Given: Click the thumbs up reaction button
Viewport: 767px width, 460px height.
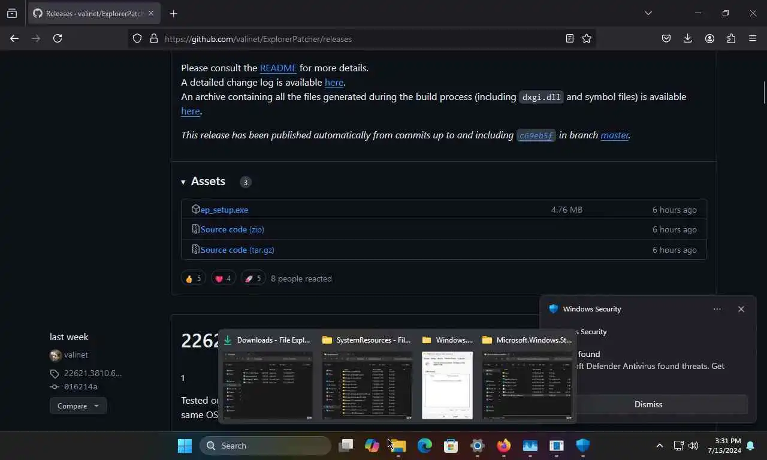Looking at the screenshot, I should pos(194,279).
